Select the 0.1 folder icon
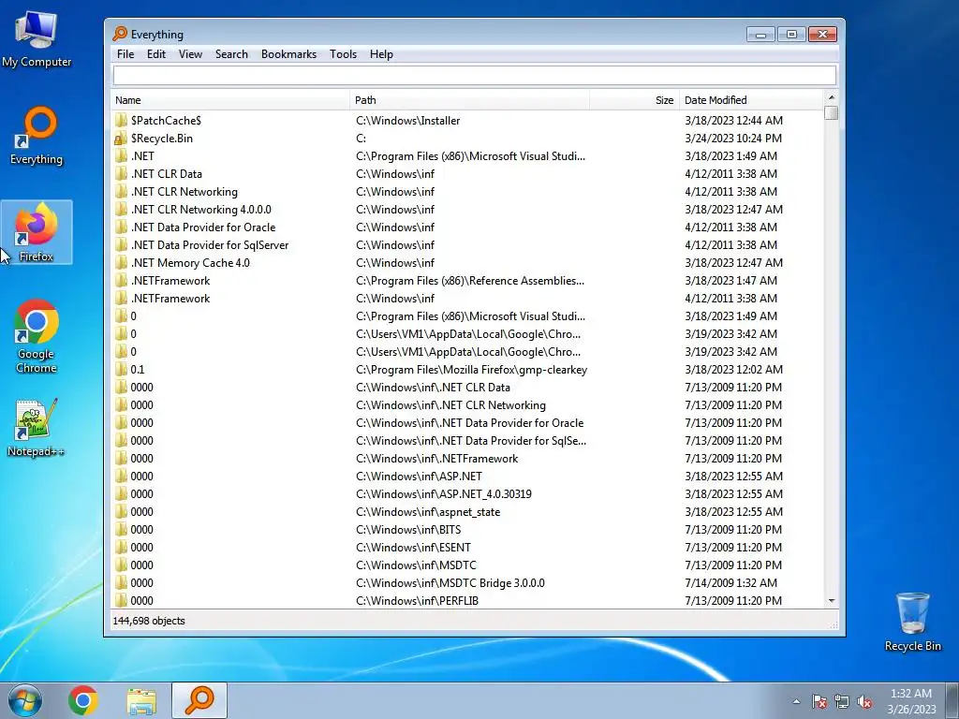Screen dimensions: 959x719 click(x=121, y=369)
